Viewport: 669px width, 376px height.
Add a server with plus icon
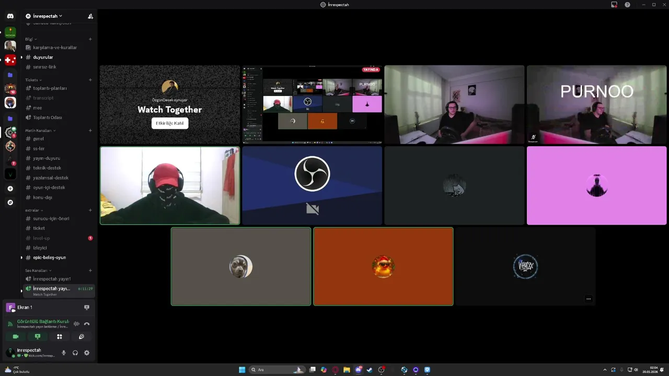tap(10, 189)
